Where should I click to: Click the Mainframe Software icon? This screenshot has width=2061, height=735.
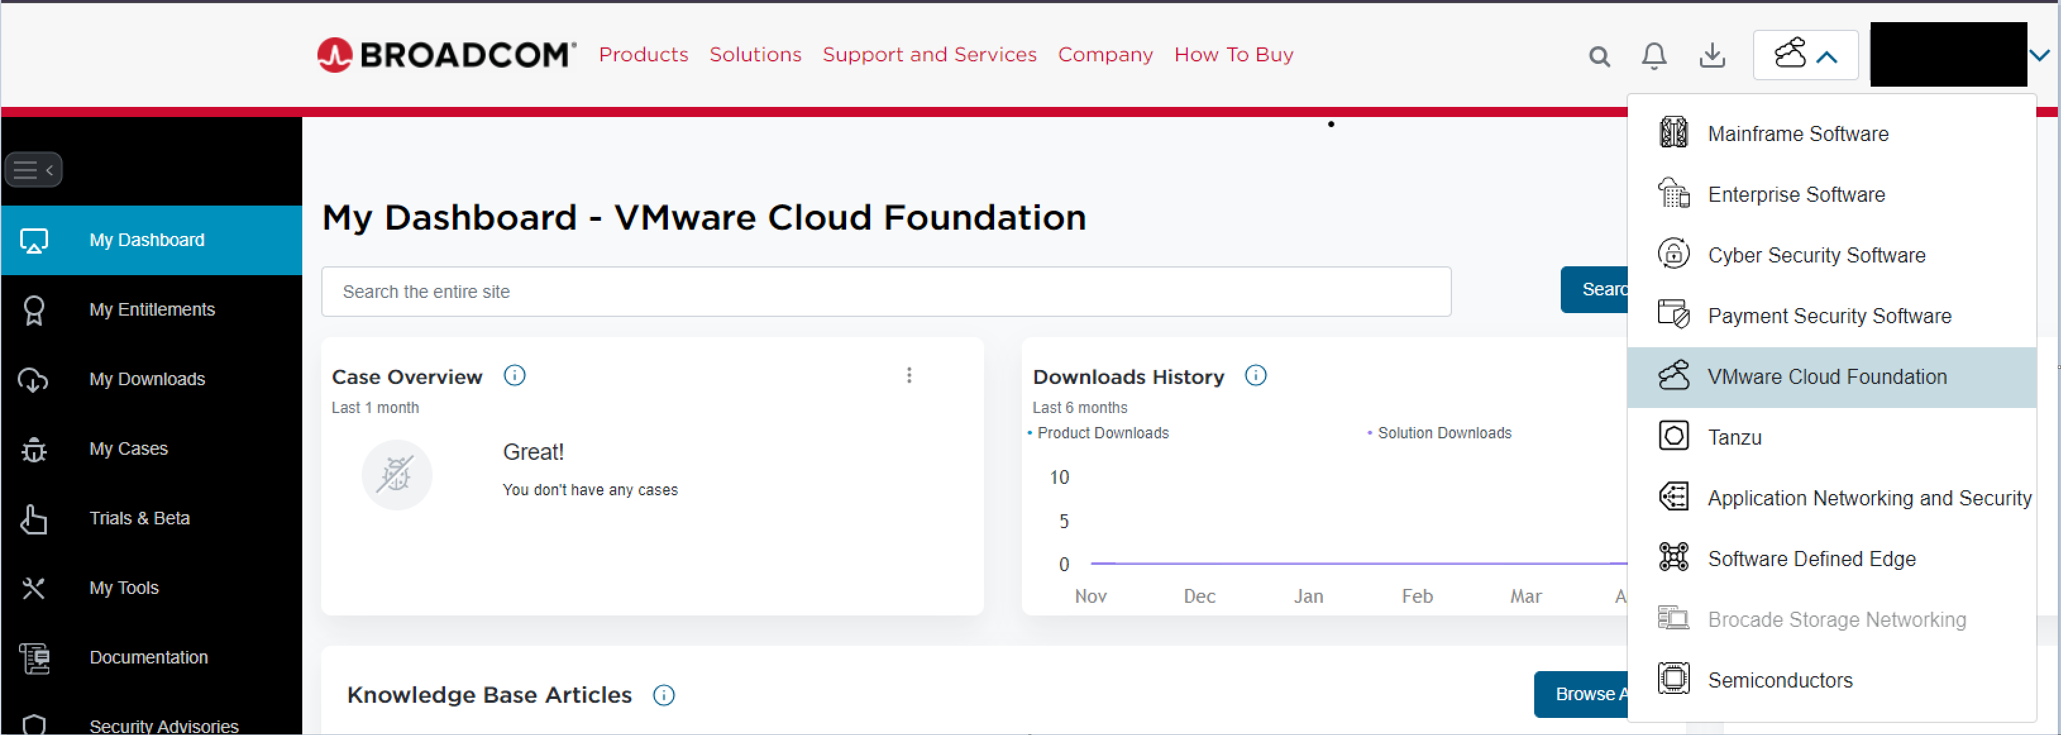[1673, 133]
